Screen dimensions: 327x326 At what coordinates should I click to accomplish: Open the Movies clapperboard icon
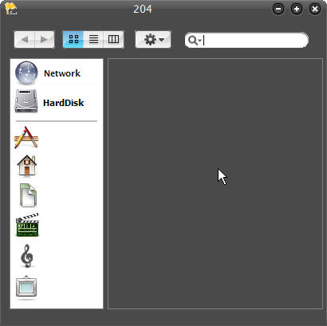(x=27, y=225)
